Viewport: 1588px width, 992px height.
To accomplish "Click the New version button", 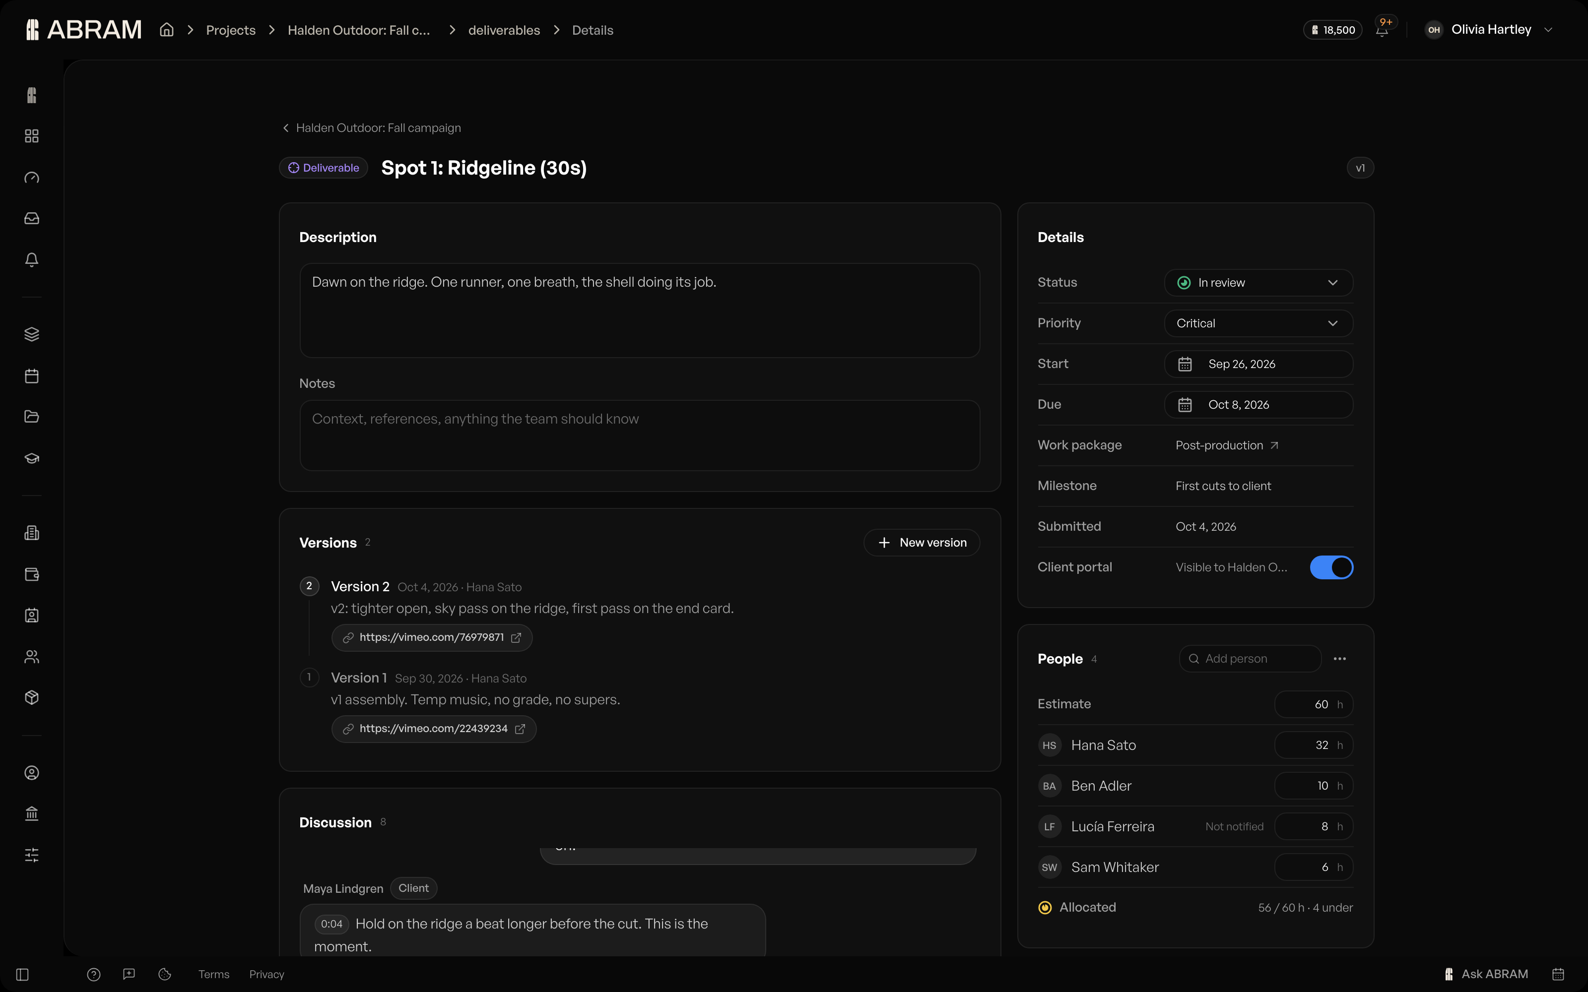I will point(922,543).
